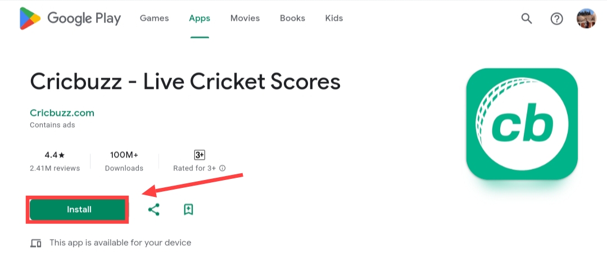This screenshot has height=261, width=607.
Task: Open the account profile avatar
Action: pyautogui.click(x=586, y=19)
